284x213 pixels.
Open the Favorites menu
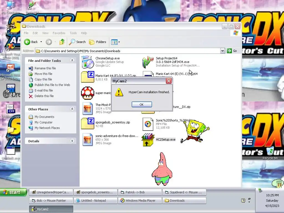tap(59, 33)
